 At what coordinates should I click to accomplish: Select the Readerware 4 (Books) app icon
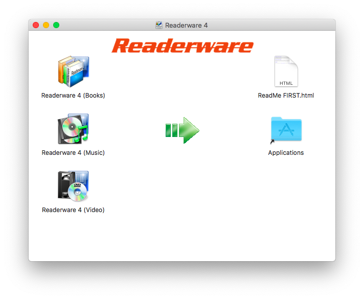pyautogui.click(x=73, y=72)
